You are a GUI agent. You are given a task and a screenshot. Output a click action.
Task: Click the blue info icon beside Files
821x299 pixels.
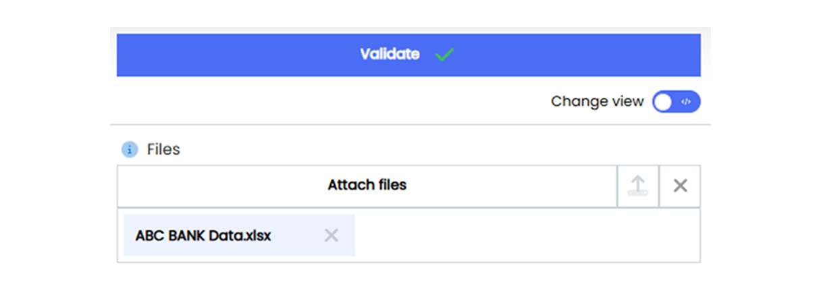point(129,149)
